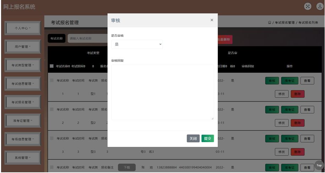325x173 pixels.
Task: Click phone number 13823888884 cell
Action: click(167, 167)
